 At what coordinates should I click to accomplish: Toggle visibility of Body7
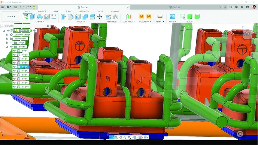(15, 75)
